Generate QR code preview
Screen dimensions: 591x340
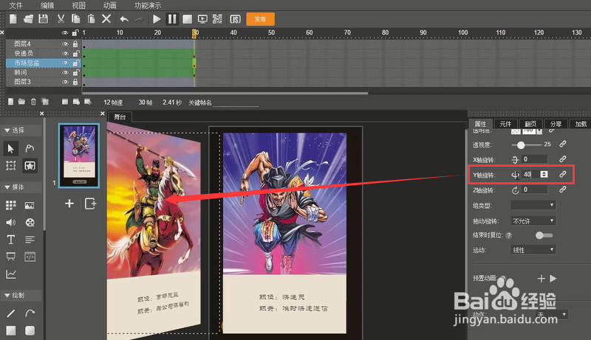pos(217,18)
